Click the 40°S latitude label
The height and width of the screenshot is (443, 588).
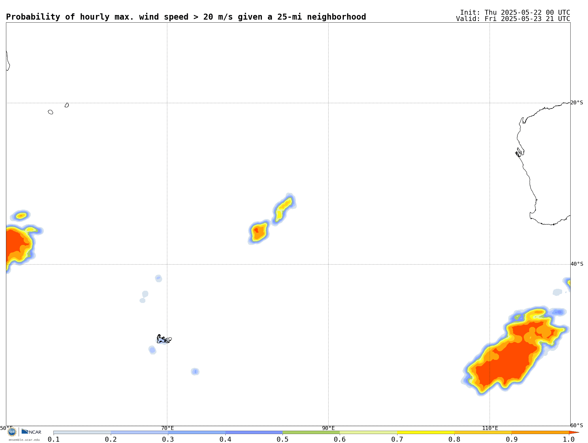point(577,264)
